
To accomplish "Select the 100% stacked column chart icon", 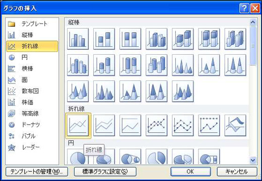I will [130, 39].
